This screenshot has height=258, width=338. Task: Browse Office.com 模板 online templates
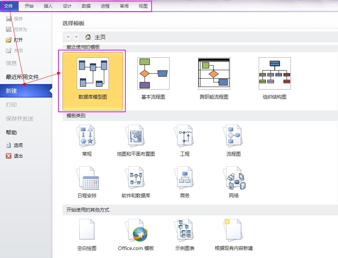136,234
